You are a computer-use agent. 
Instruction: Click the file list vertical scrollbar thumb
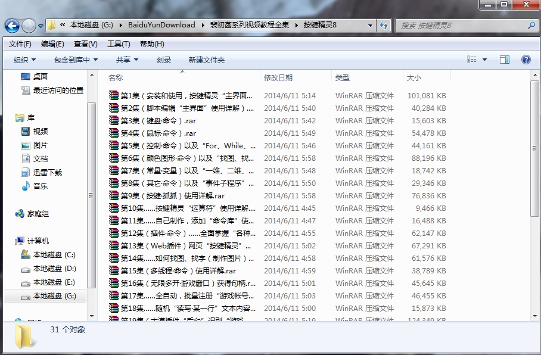point(534,149)
